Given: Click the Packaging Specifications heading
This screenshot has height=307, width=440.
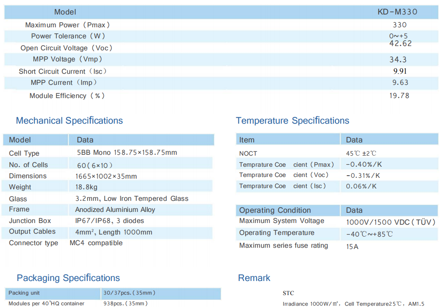Looking at the screenshot, I should (68, 278).
